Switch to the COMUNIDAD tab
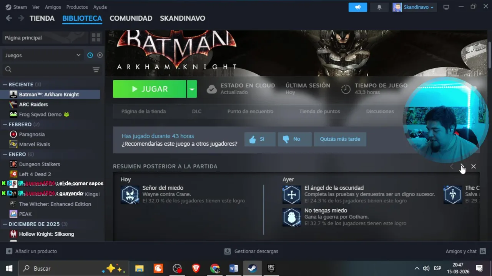This screenshot has width=492, height=276. pyautogui.click(x=131, y=18)
